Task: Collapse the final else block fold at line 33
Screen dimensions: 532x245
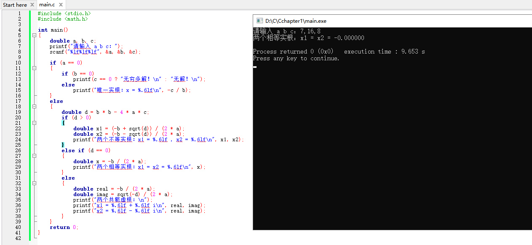Action: tap(34, 183)
